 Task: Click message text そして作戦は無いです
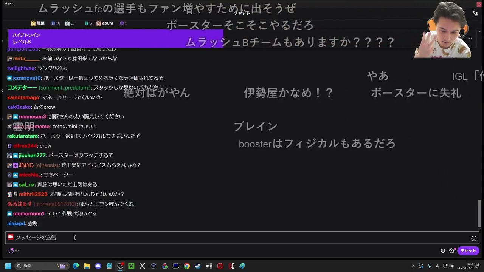point(72,213)
